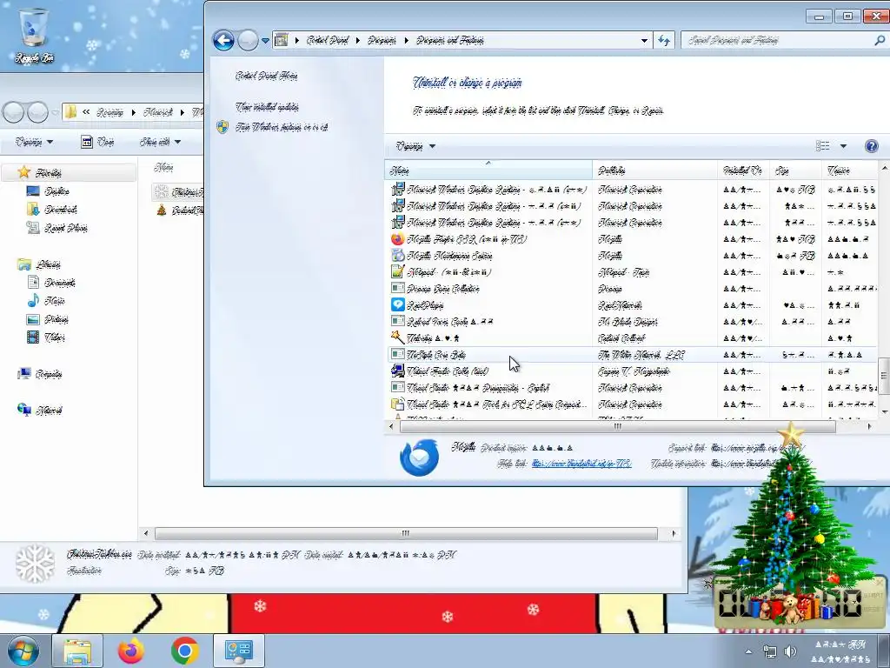Click the Control Panel taskbar button
The height and width of the screenshot is (668, 890).
238,651
